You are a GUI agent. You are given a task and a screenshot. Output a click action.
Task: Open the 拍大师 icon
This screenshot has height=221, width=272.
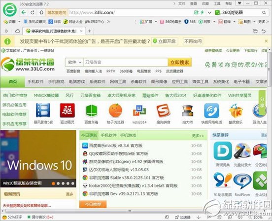(187, 110)
